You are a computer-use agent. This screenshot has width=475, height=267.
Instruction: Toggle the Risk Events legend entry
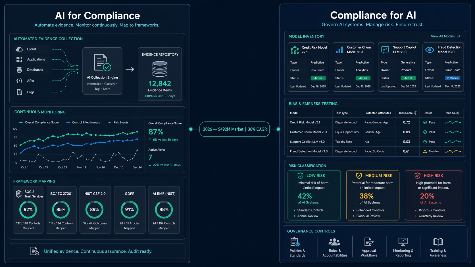pyautogui.click(x=118, y=123)
